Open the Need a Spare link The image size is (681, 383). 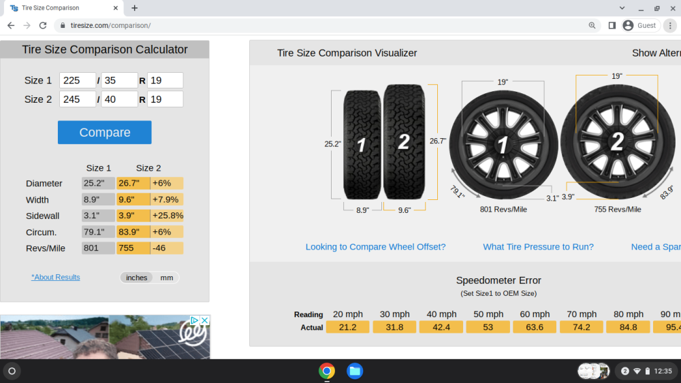click(x=656, y=247)
